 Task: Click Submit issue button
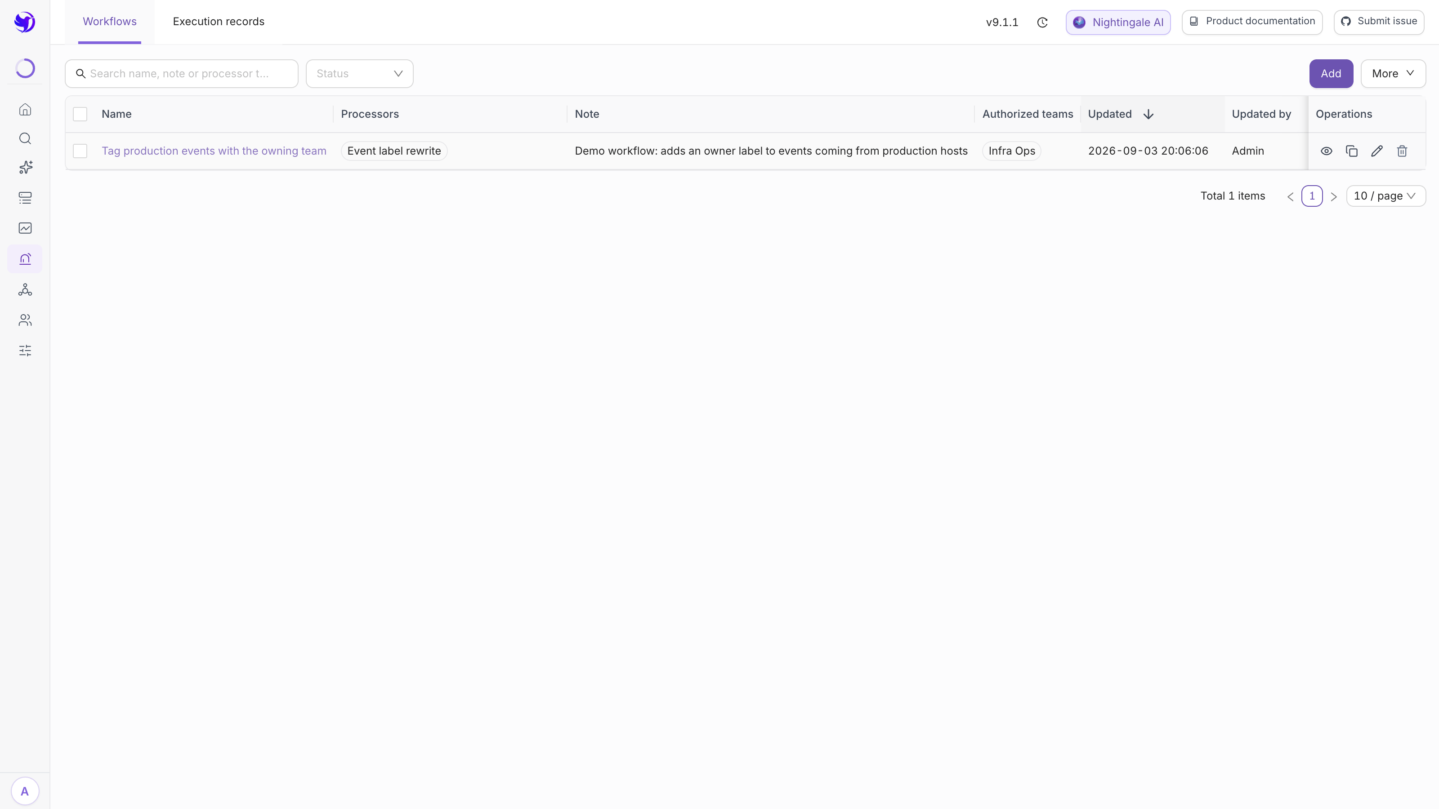(x=1379, y=22)
